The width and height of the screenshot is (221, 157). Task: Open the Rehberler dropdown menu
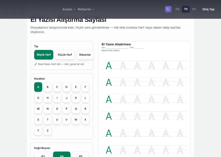[x=86, y=9]
